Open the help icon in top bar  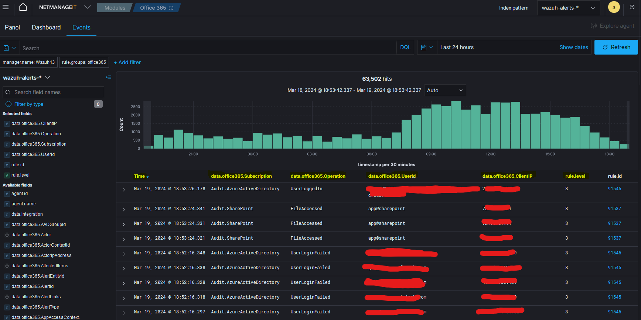(632, 7)
